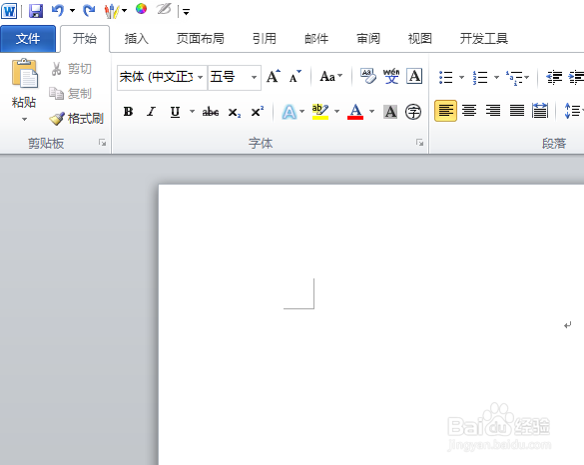Open underline style dropdown arrow

coord(193,112)
